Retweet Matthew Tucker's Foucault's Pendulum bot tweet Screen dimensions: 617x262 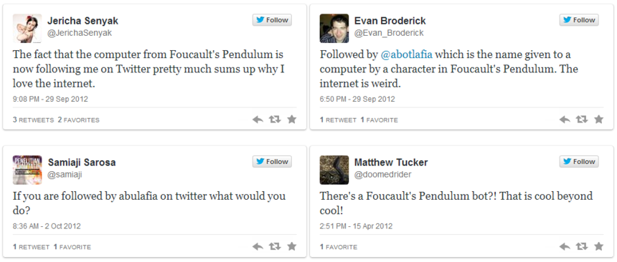[x=582, y=247]
